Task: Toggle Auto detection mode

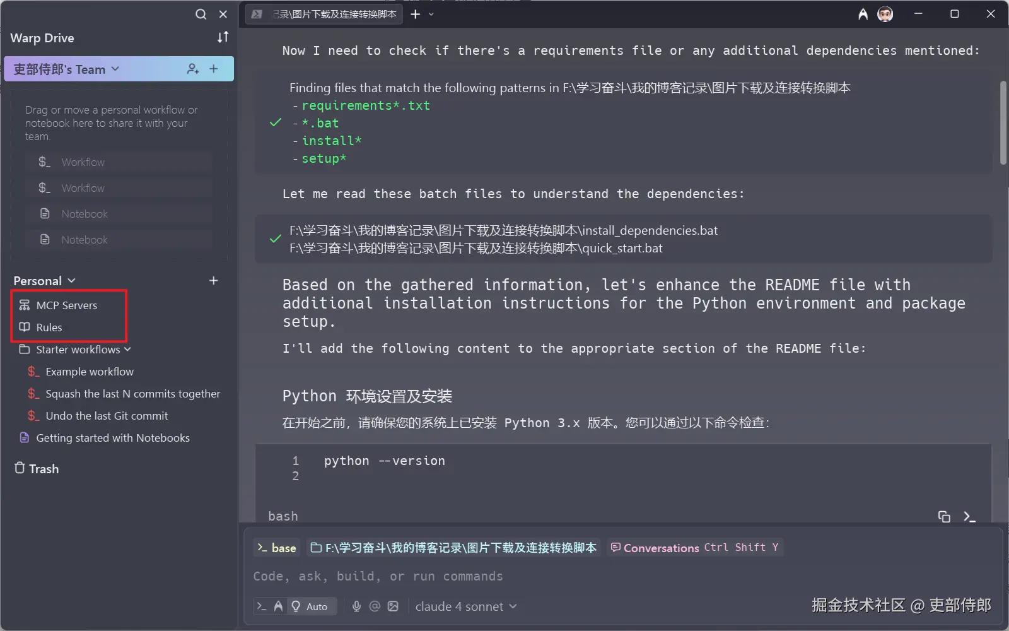Action: [x=310, y=606]
